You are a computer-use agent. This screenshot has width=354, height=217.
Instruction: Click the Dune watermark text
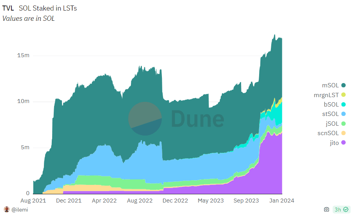click(x=198, y=119)
